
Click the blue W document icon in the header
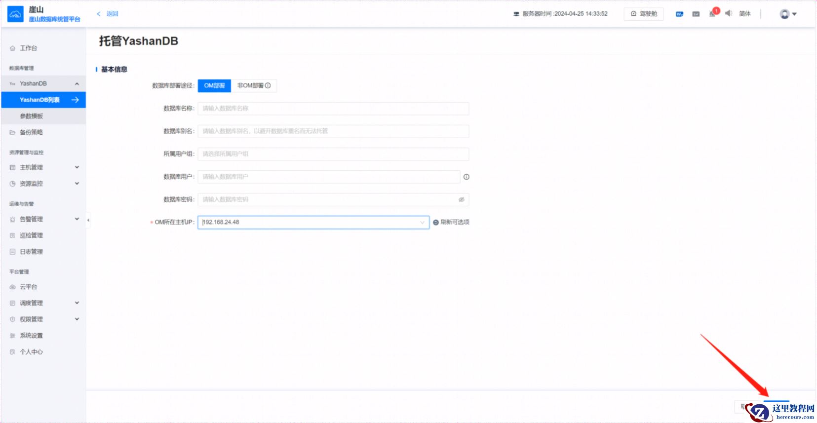680,14
